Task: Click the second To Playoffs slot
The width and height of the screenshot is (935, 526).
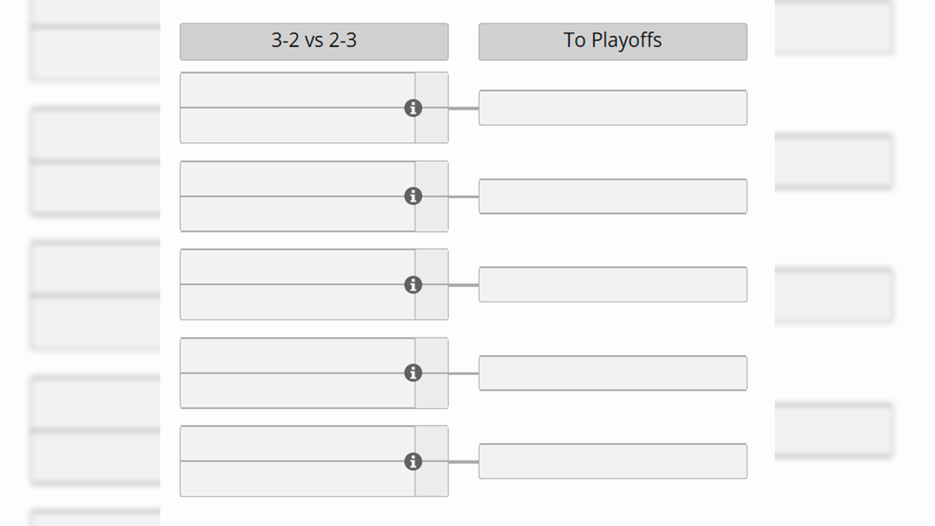Action: tap(612, 196)
